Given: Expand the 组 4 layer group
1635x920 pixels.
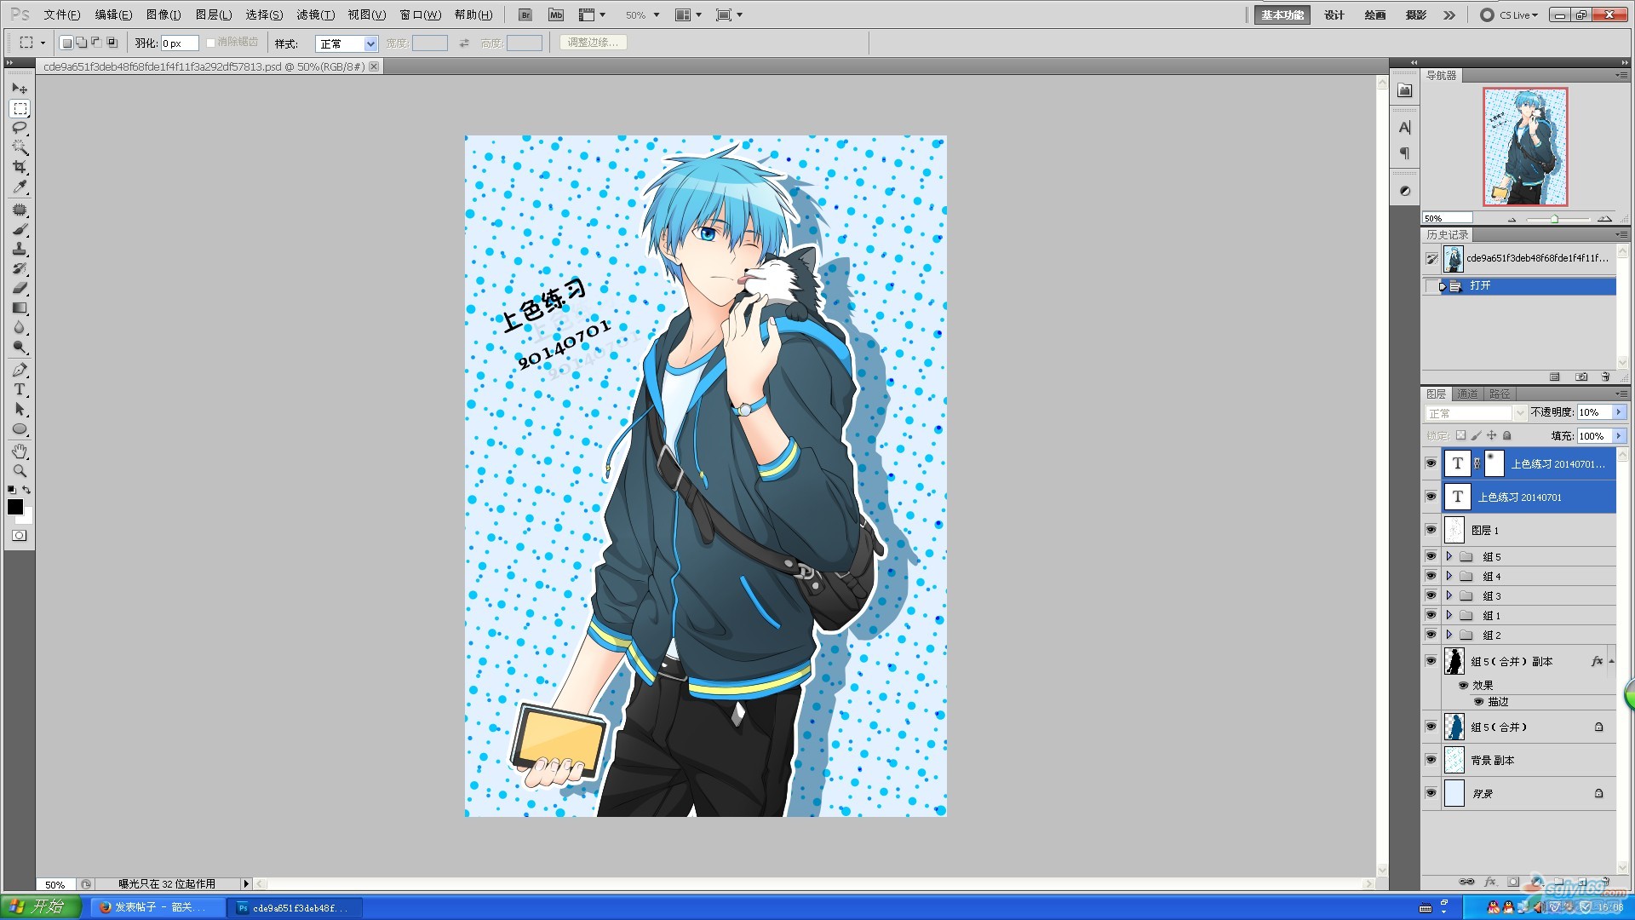Looking at the screenshot, I should 1449,576.
